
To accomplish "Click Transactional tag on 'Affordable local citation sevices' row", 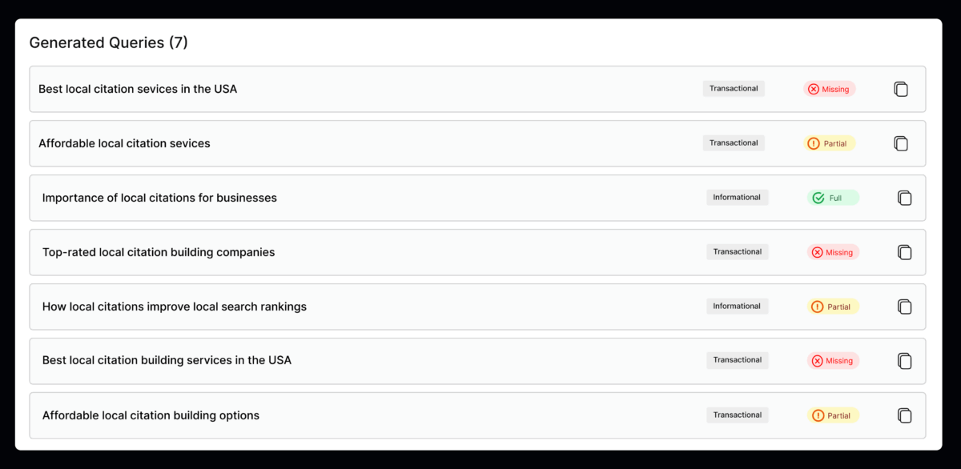I will point(734,143).
